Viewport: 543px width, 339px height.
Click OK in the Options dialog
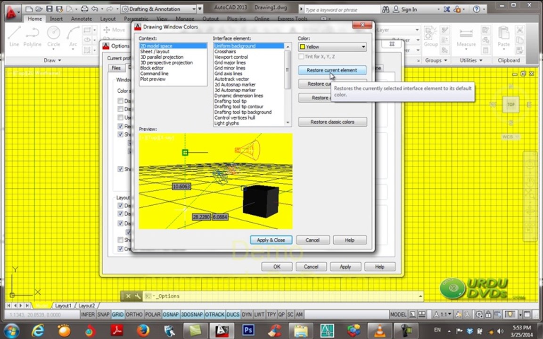click(277, 266)
